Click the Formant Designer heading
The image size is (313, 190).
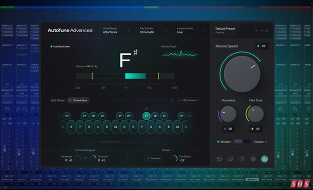pyautogui.click(x=85, y=150)
